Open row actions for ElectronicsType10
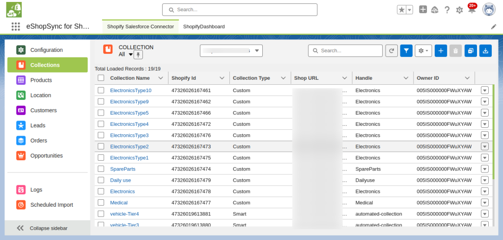The height and width of the screenshot is (240, 503). coord(484,91)
